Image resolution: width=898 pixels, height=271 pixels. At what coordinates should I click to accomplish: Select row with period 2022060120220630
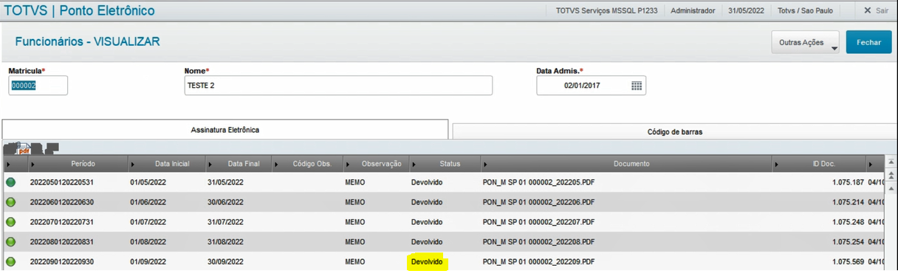(x=443, y=202)
